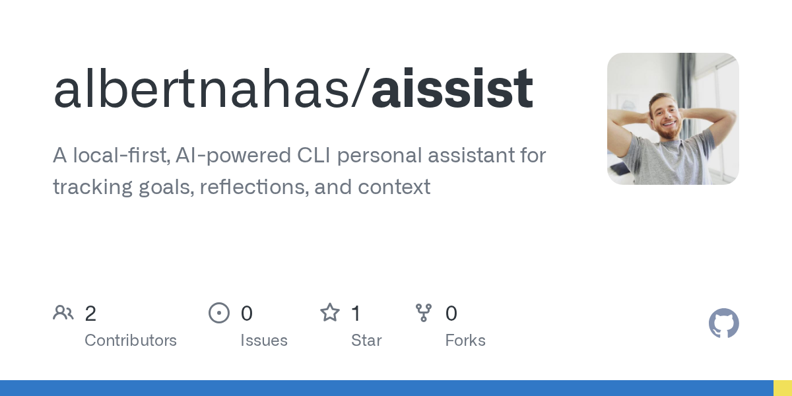Select the Forks label
Screen dimensions: 792x396
point(465,341)
